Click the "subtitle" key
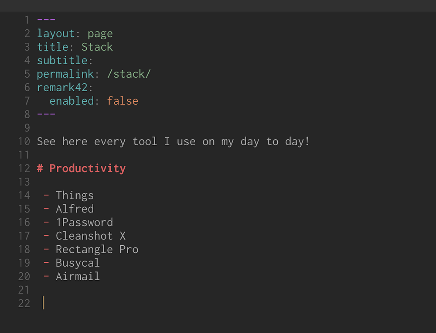The image size is (436, 333). (62, 61)
